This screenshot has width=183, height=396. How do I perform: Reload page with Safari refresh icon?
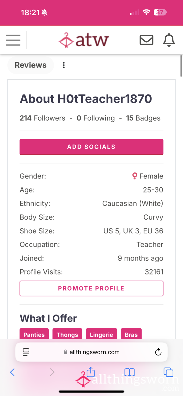(158, 352)
